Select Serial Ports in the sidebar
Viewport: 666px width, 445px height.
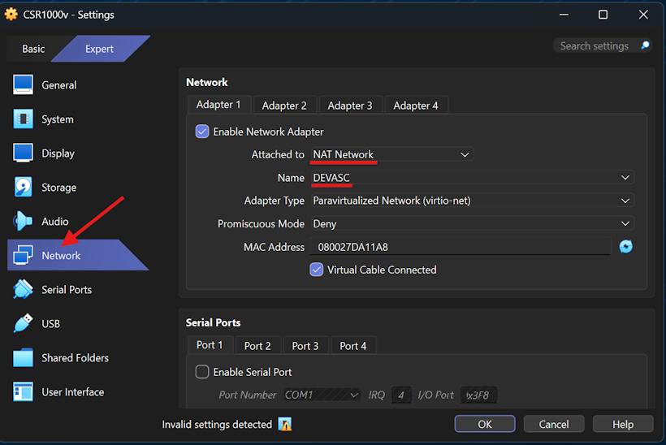tap(67, 290)
